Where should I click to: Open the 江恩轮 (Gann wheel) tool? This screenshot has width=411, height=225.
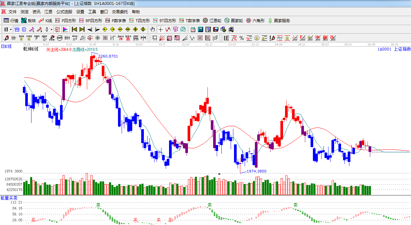click(x=212, y=20)
